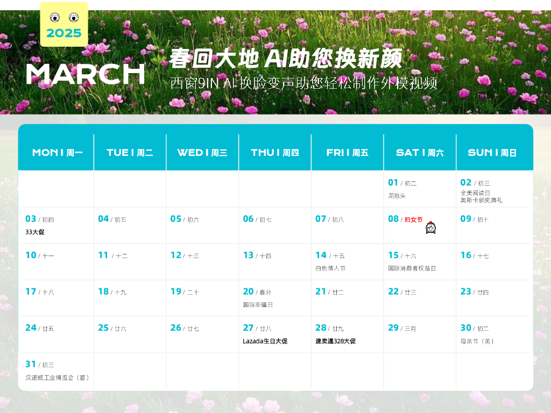Click date 28 廿九
The image size is (551, 413).
point(329,328)
